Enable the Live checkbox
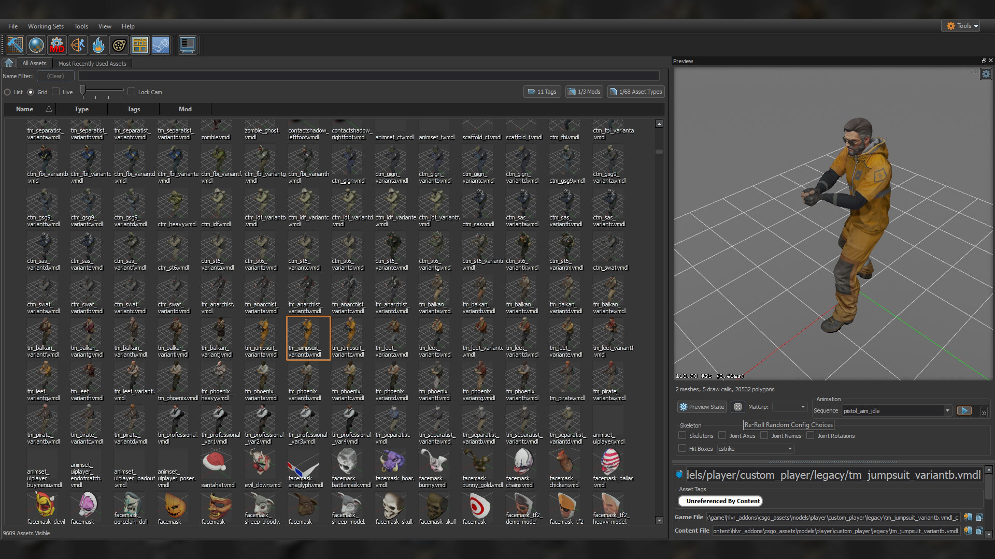This screenshot has height=559, width=995. coord(56,92)
